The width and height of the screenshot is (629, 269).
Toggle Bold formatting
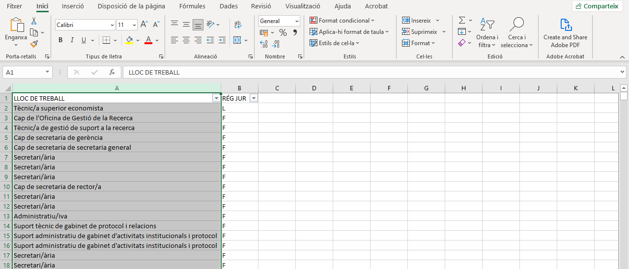60,40
